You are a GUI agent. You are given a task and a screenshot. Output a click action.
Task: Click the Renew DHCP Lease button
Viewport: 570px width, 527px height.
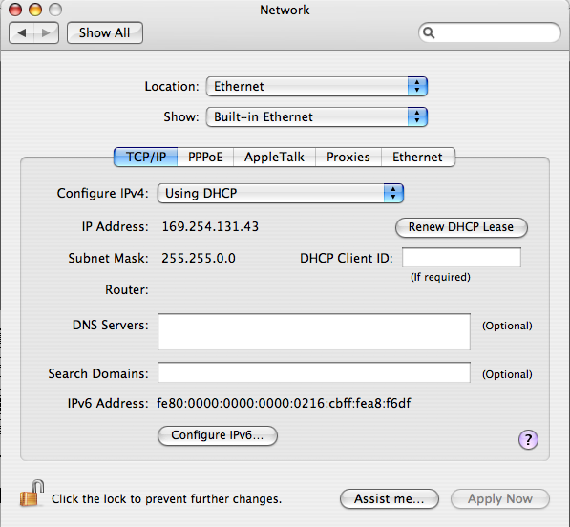pyautogui.click(x=461, y=227)
